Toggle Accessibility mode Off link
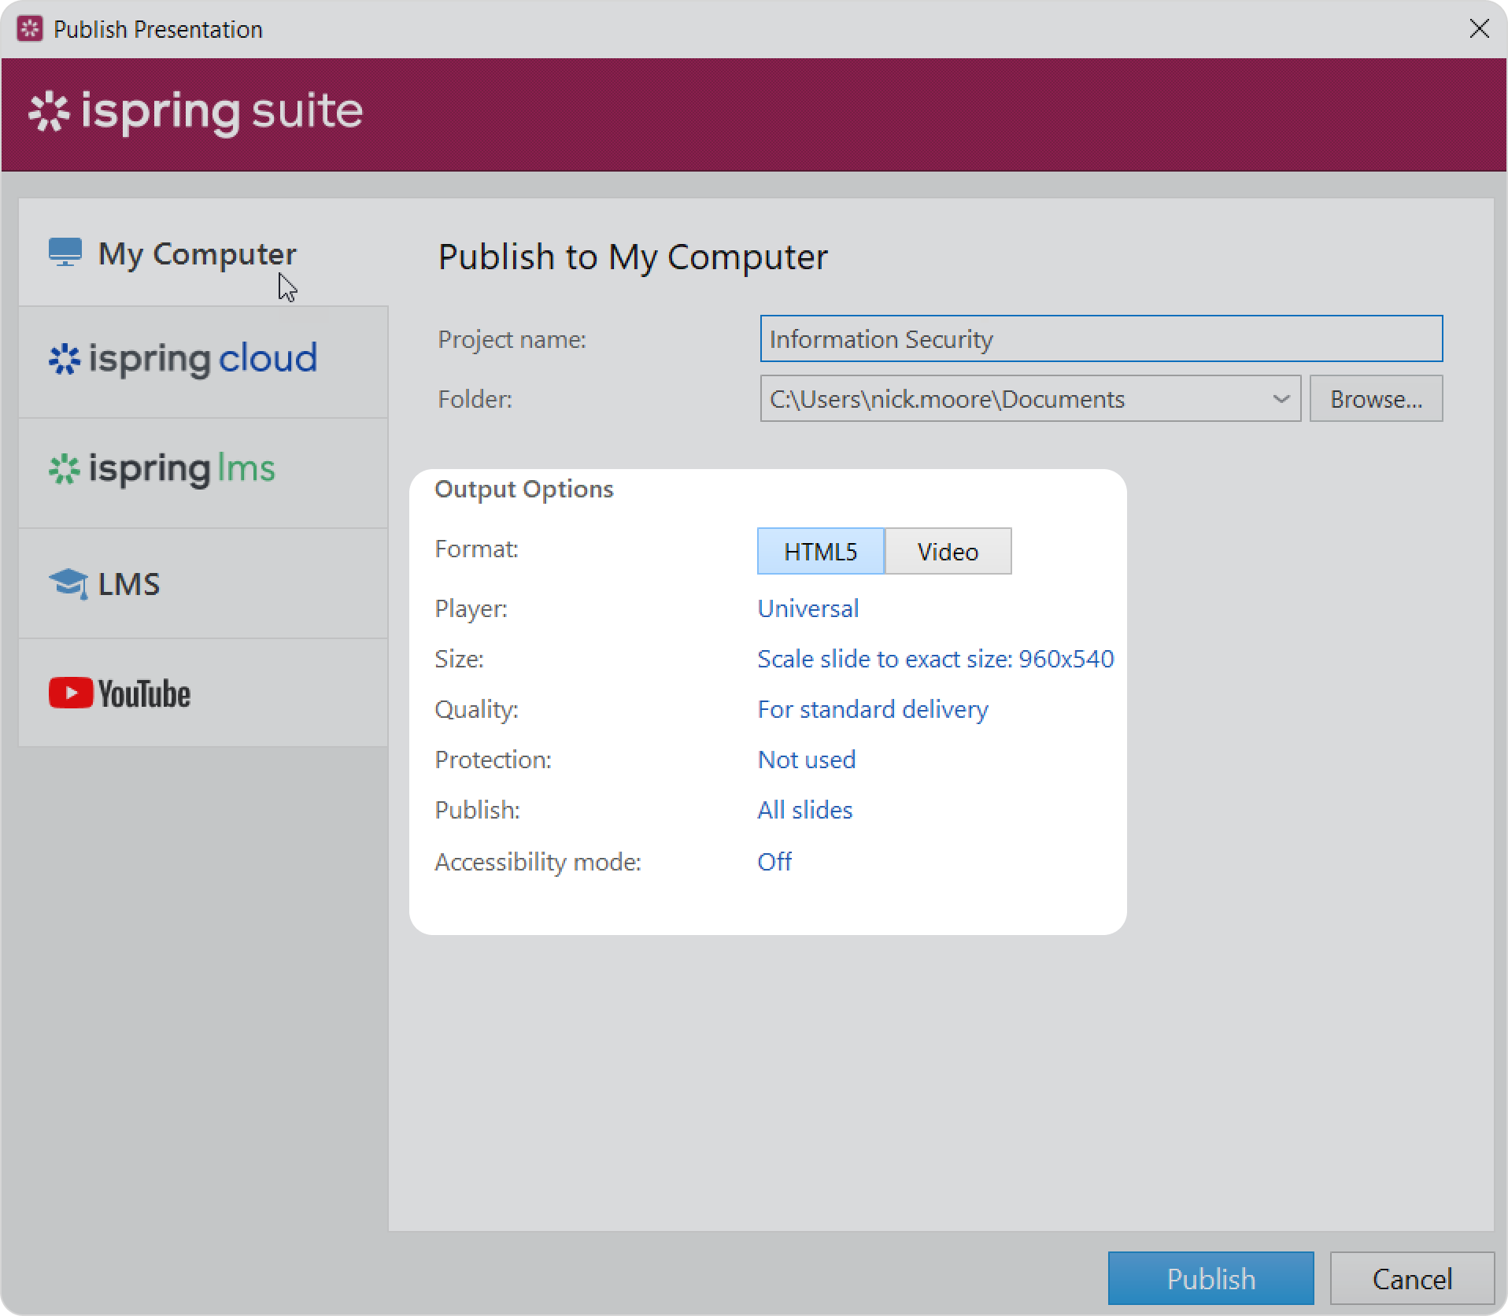 pos(774,862)
